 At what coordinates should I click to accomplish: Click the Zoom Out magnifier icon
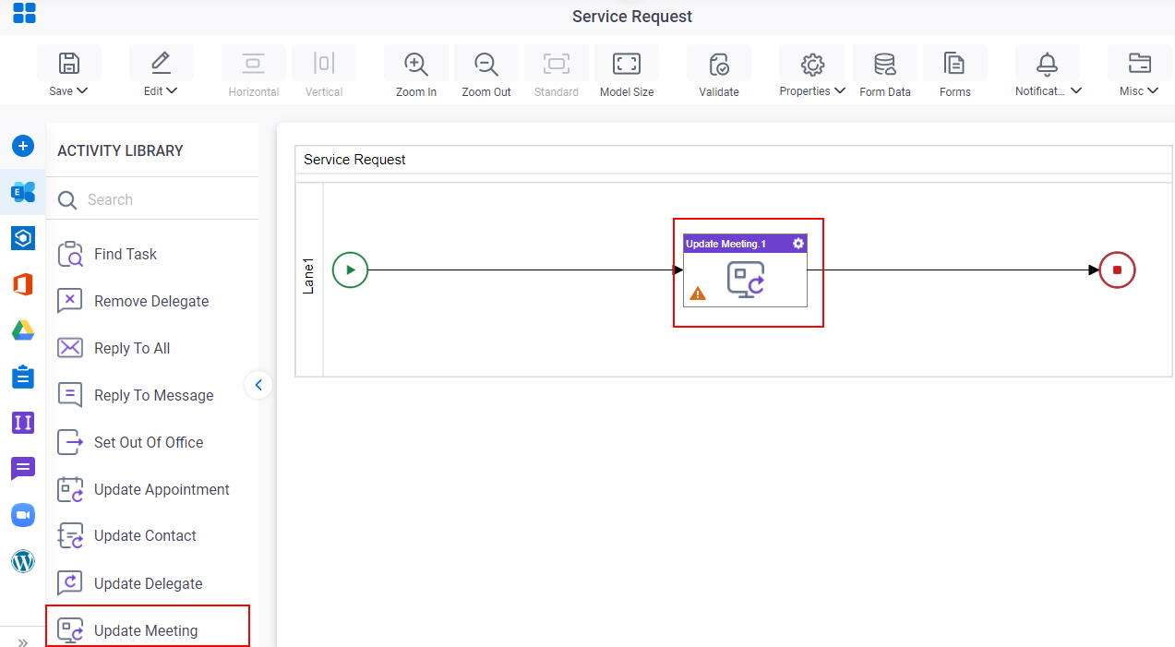[486, 63]
